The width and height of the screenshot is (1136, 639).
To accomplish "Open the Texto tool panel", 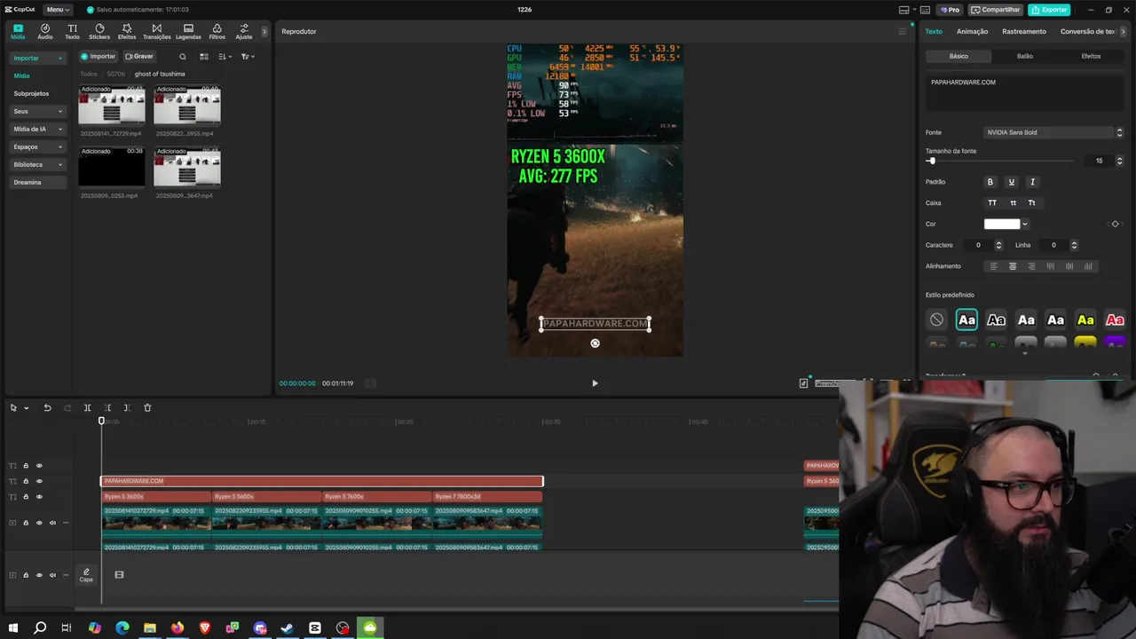I will click(72, 32).
